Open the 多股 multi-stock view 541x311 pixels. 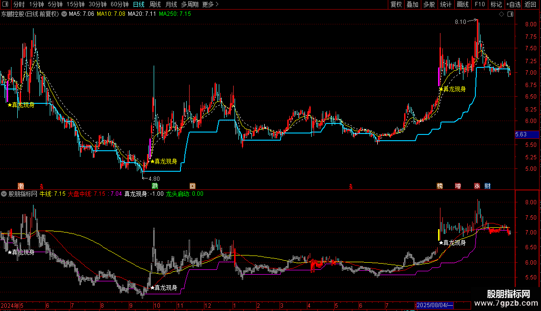[x=429, y=4]
